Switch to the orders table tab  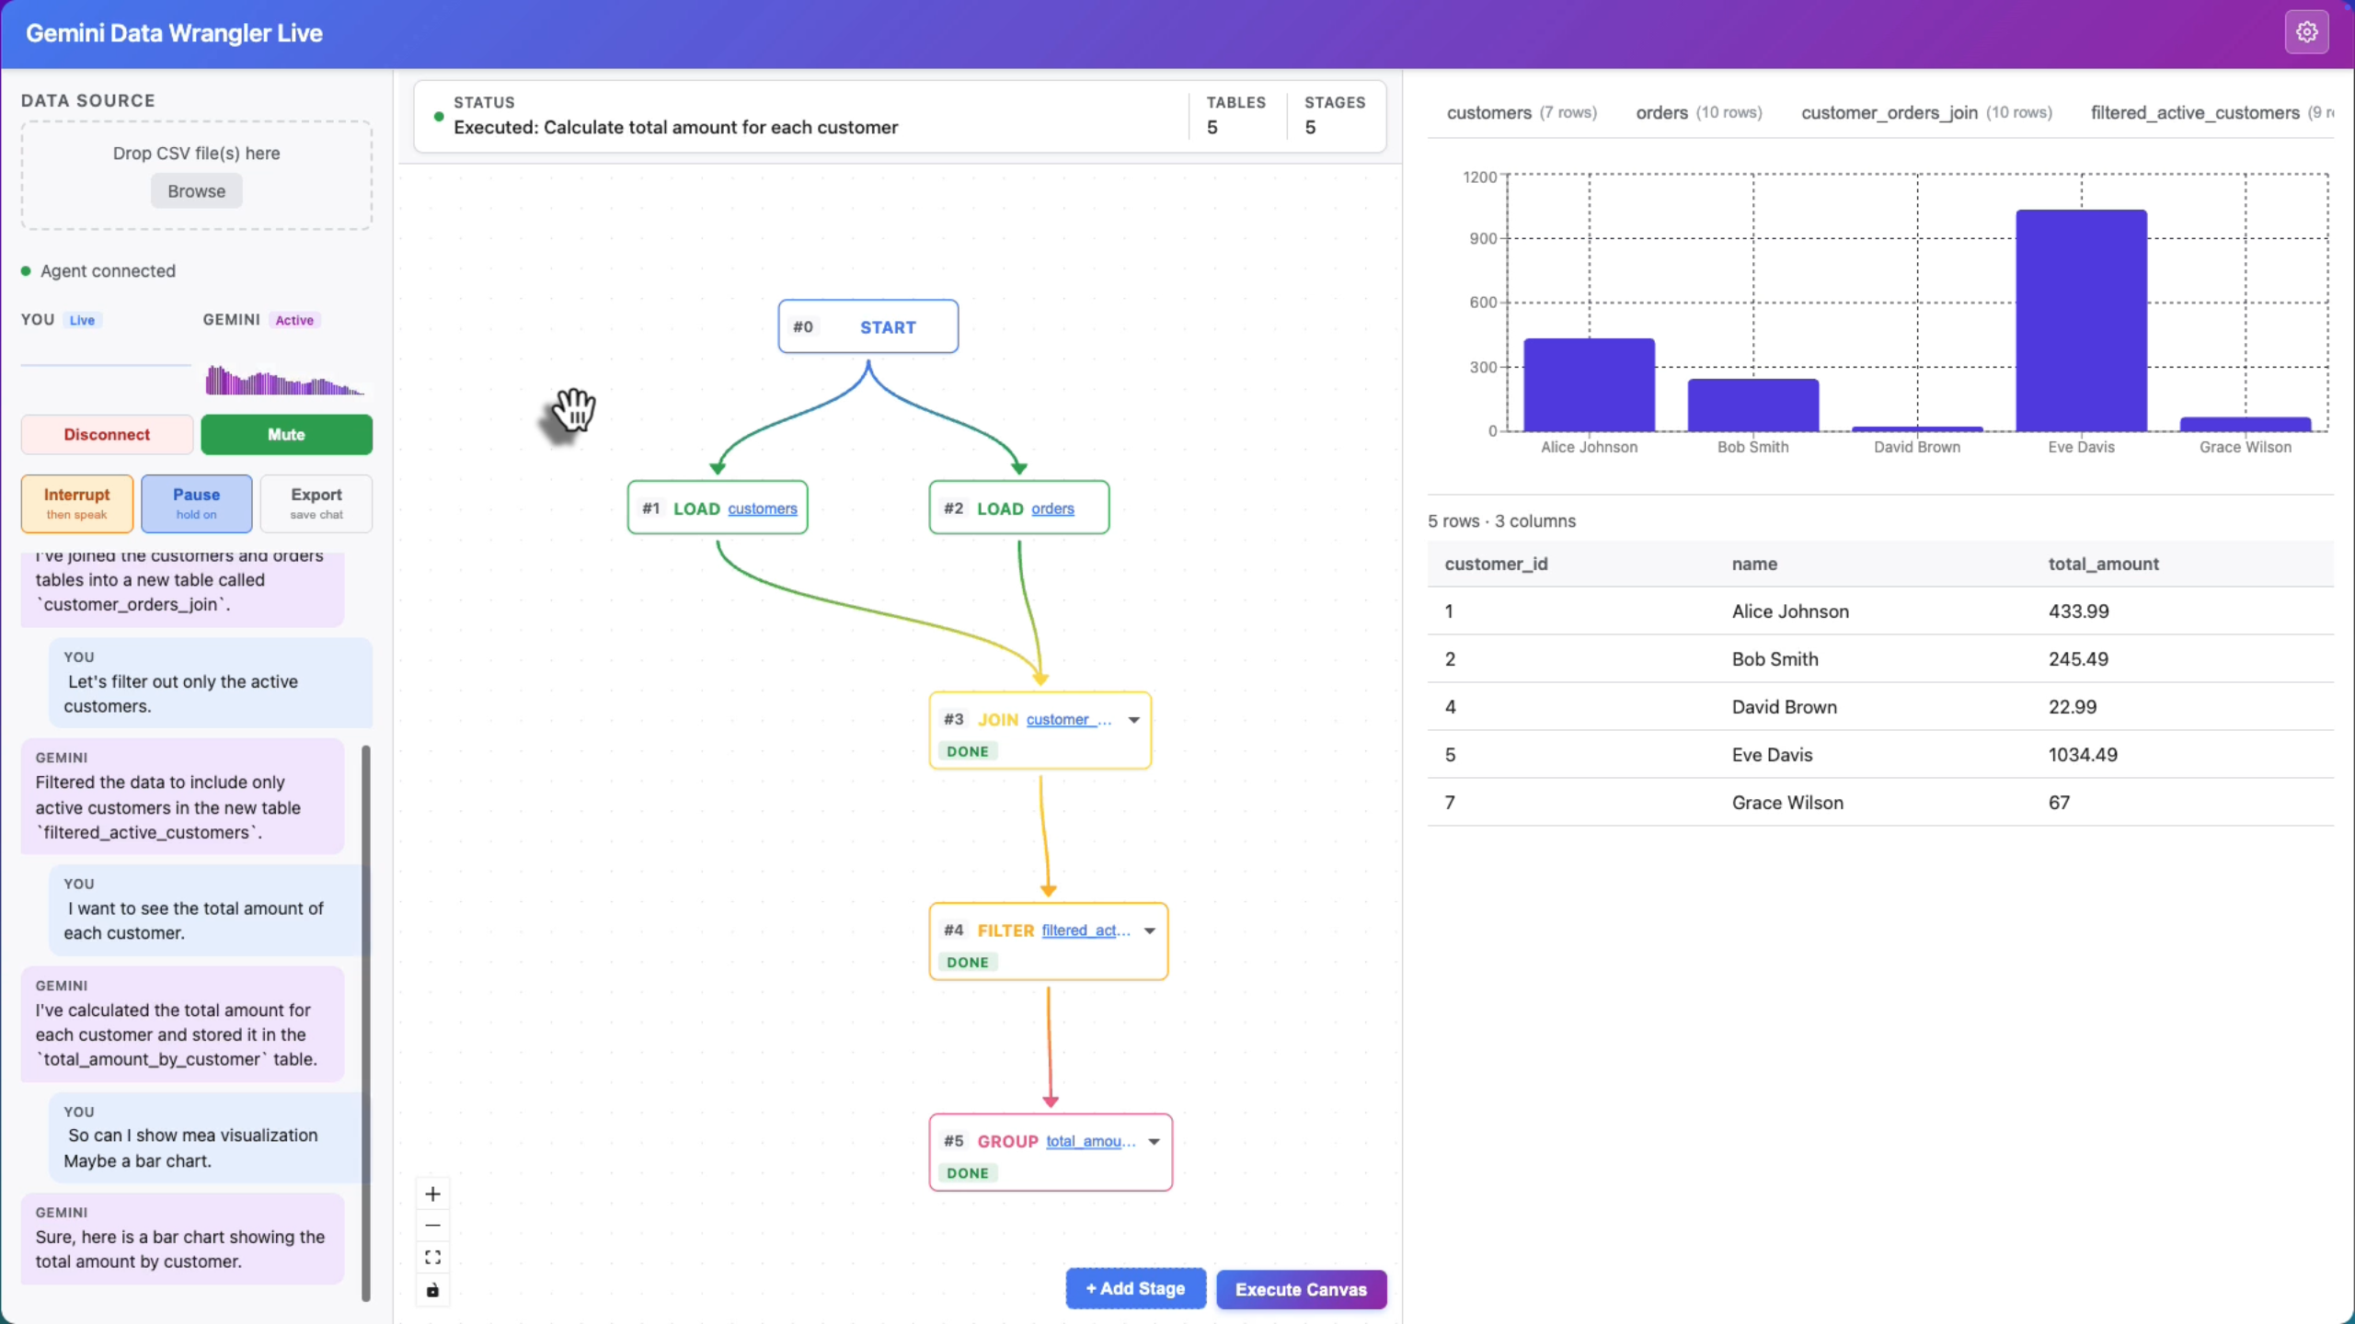tap(1697, 112)
